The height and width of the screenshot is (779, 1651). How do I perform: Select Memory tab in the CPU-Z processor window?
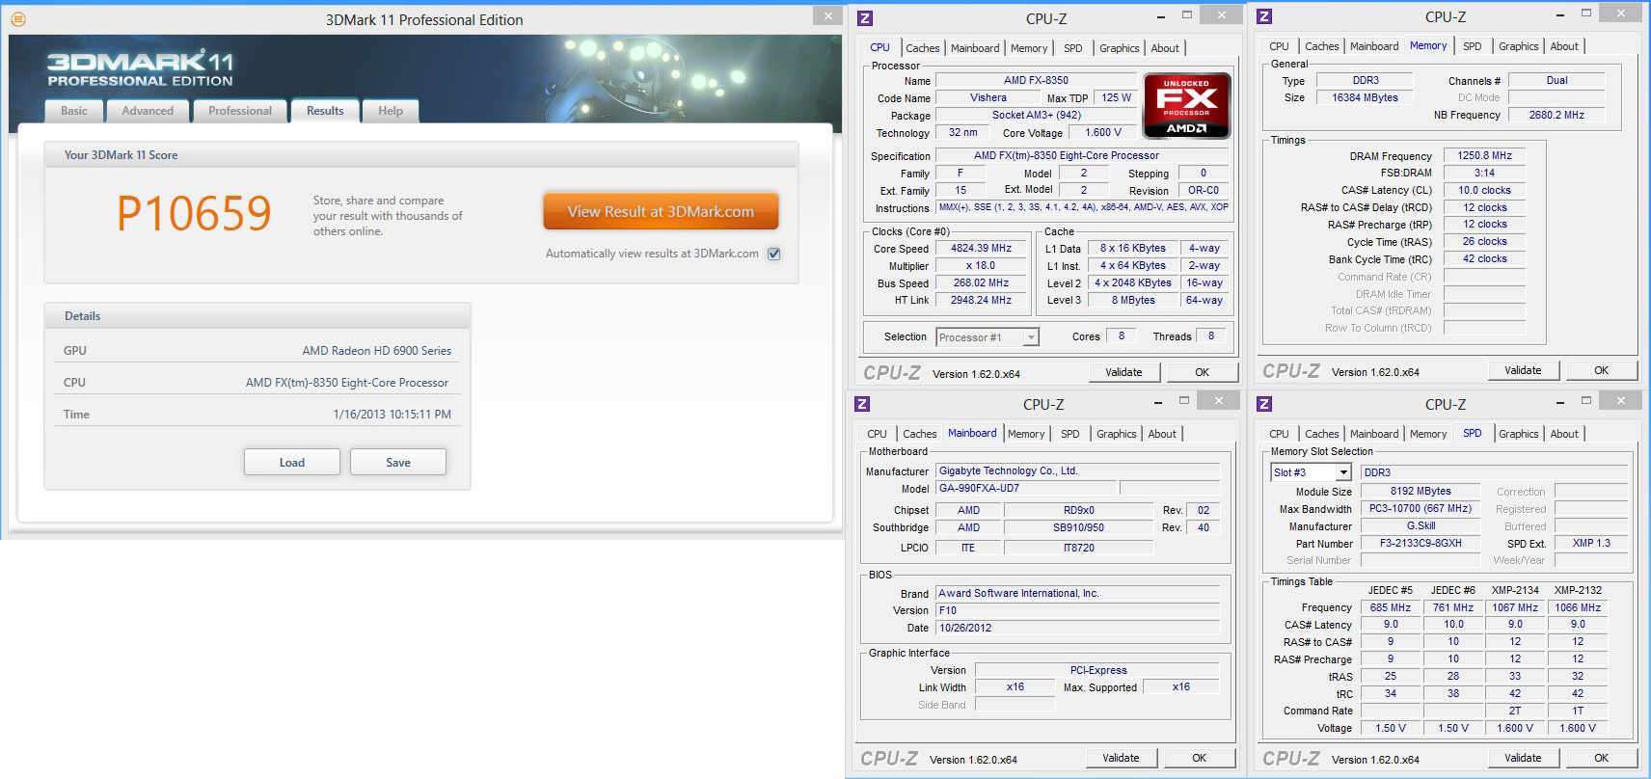tap(1029, 48)
